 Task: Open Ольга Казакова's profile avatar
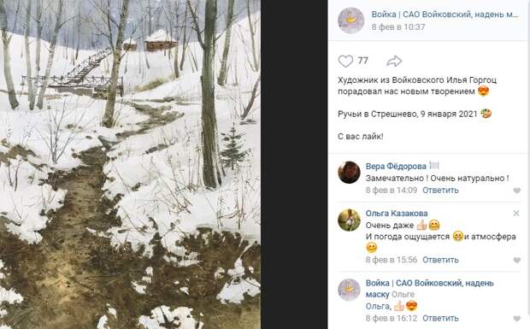[x=349, y=220]
